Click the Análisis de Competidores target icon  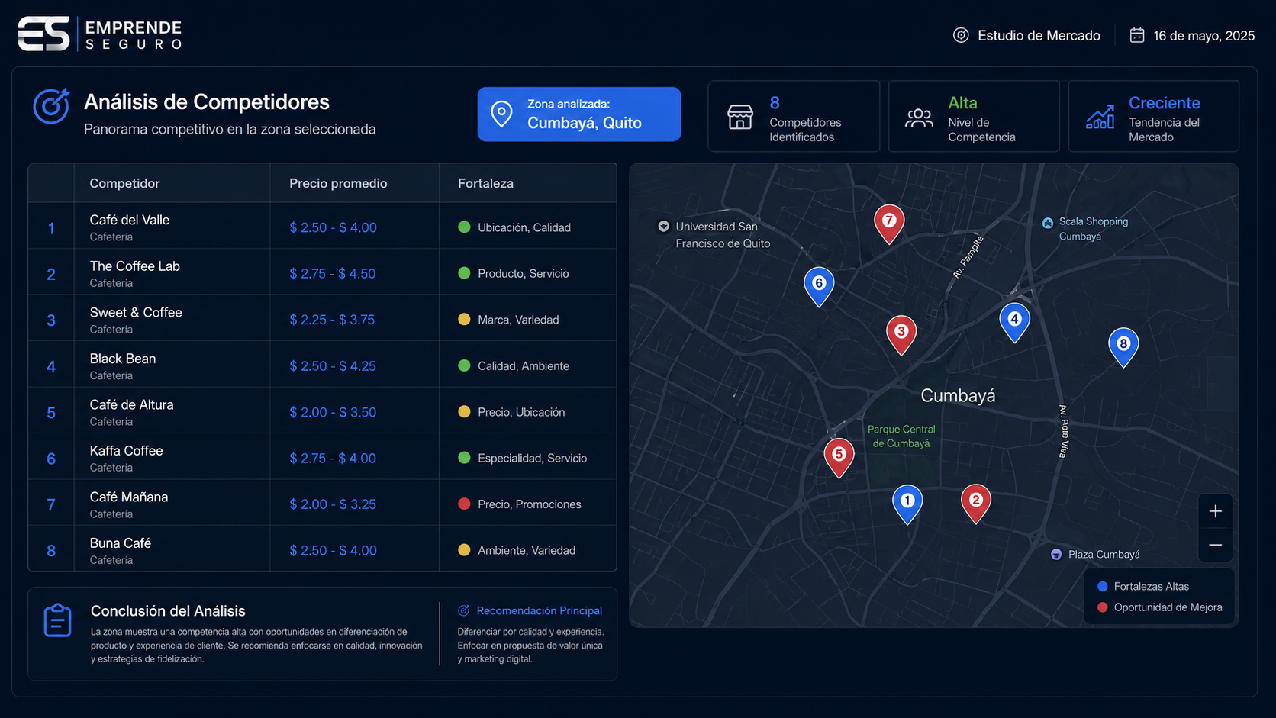(51, 106)
